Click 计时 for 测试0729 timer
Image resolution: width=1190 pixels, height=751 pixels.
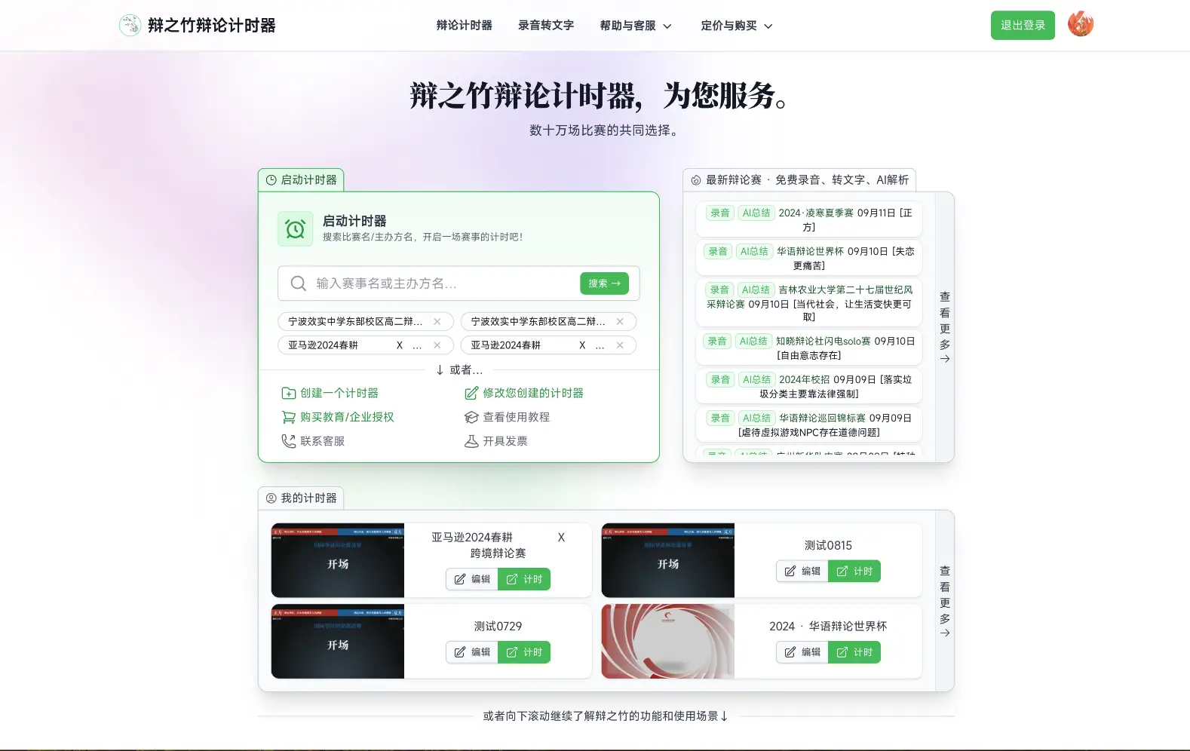click(x=524, y=652)
